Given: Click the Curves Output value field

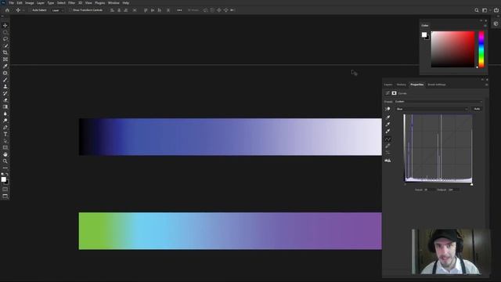Looking at the screenshot, I should [453, 190].
